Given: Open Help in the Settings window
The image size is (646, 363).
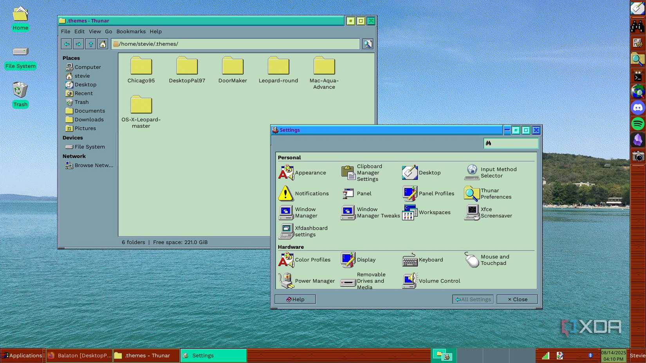Looking at the screenshot, I should tap(295, 299).
